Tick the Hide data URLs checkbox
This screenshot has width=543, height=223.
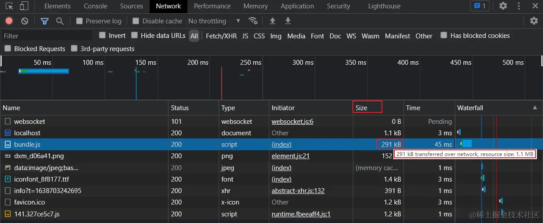pyautogui.click(x=135, y=36)
